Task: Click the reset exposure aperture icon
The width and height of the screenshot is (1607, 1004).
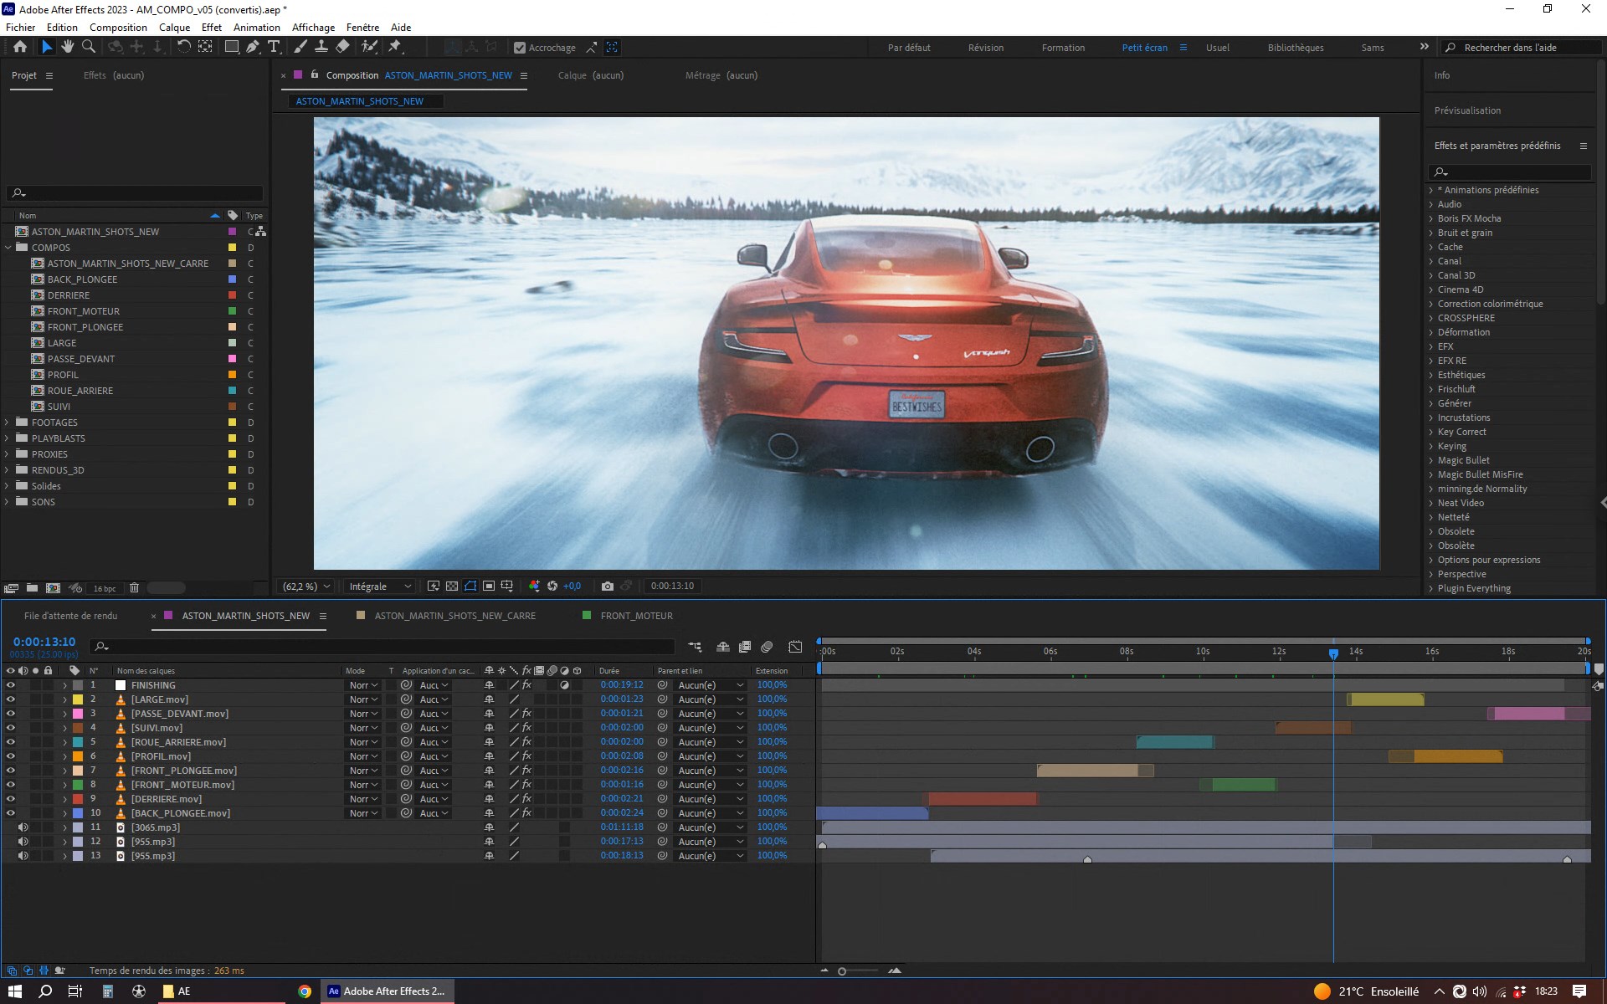Action: [552, 586]
